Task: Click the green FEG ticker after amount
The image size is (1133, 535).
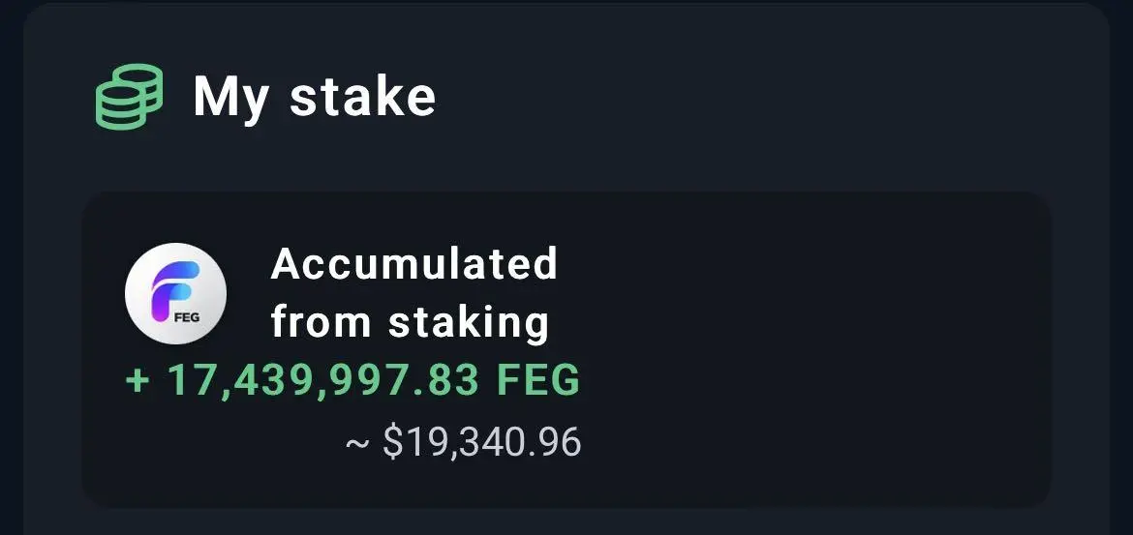Action: tap(537, 379)
